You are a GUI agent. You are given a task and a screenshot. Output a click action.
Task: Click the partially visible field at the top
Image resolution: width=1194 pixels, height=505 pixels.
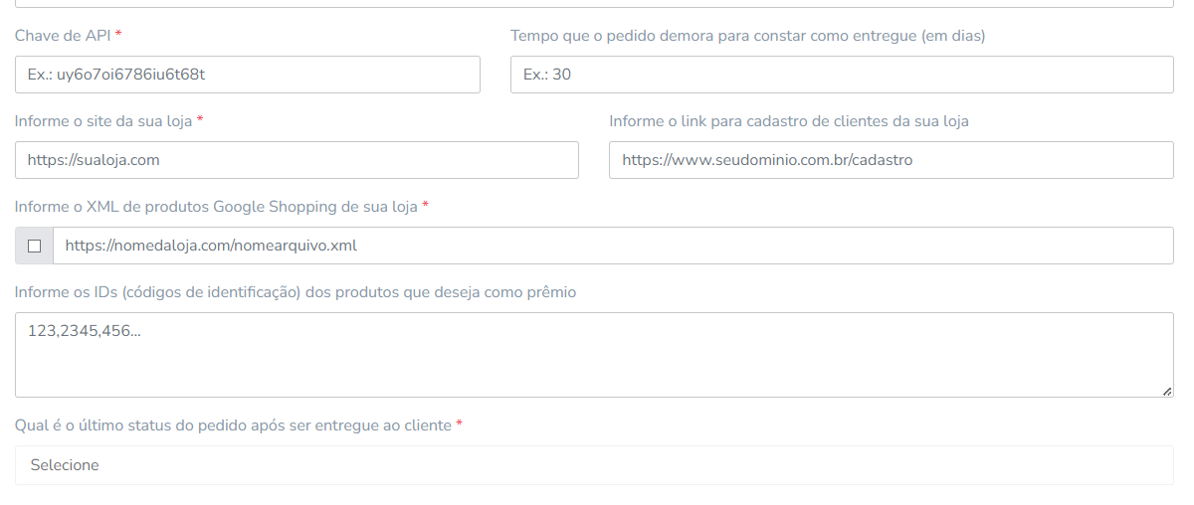coord(594,4)
